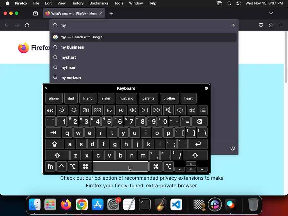
Task: Open the Bookmarks menu
Action: point(99,3)
